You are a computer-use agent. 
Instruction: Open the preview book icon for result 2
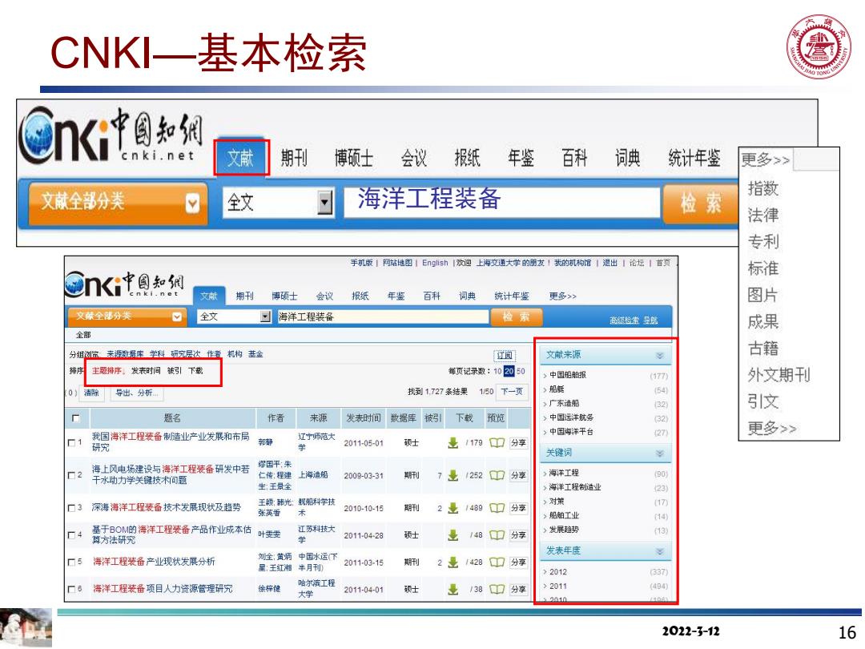coord(497,475)
